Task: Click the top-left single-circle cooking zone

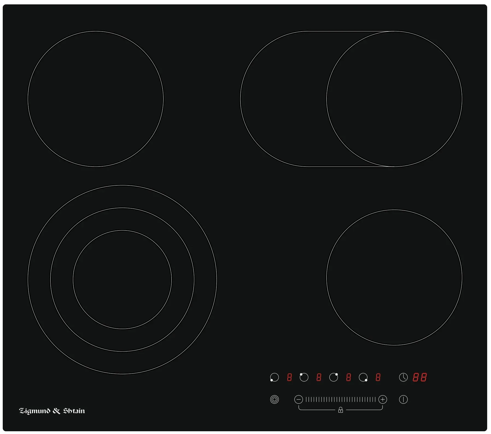Action: pyautogui.click(x=96, y=99)
